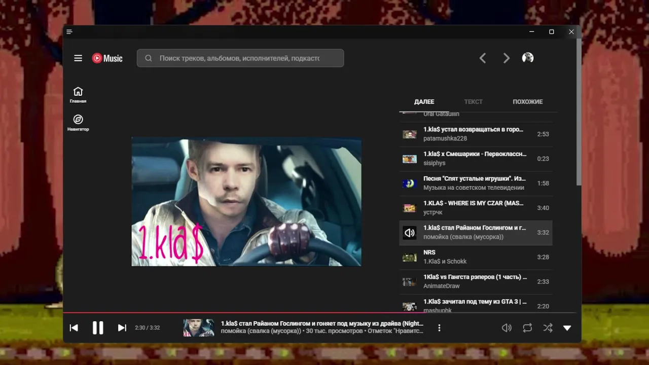Click the current song thumbnail in player bar
This screenshot has height=365, width=649.
point(199,328)
